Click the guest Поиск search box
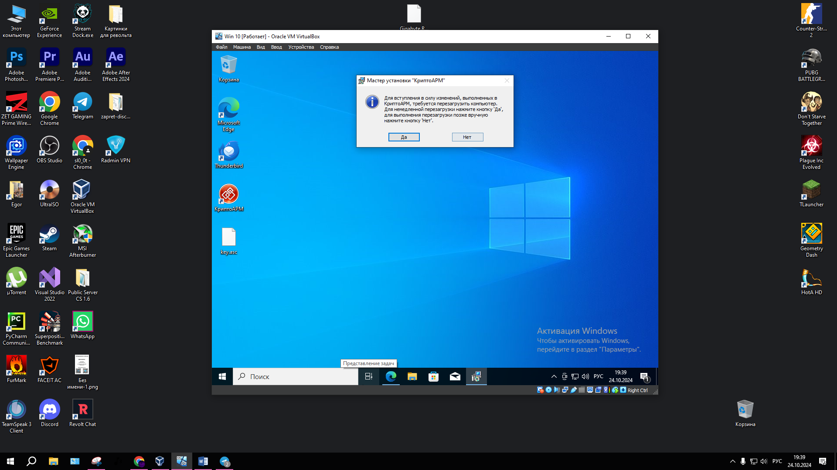The width and height of the screenshot is (837, 470). coord(296,376)
